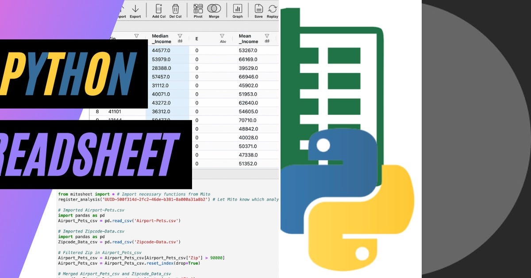Open the Graph creation tool
The image size is (531, 278).
(237, 10)
